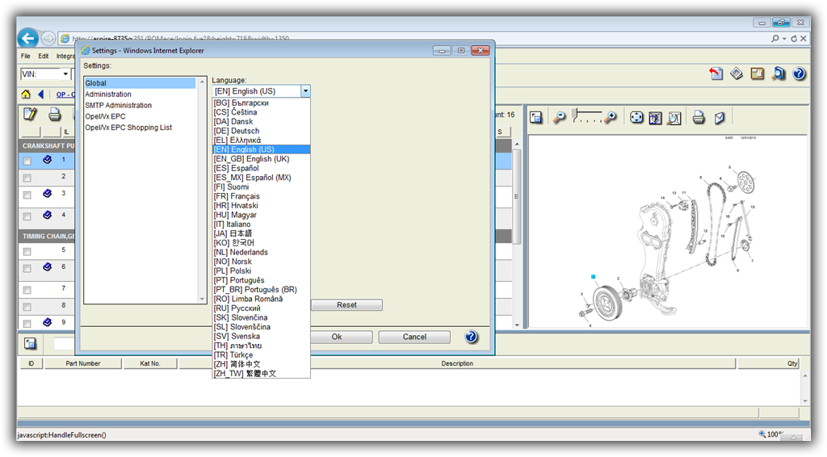The height and width of the screenshot is (457, 827).
Task: Tick the checkbox for part row 3
Action: coord(27,195)
